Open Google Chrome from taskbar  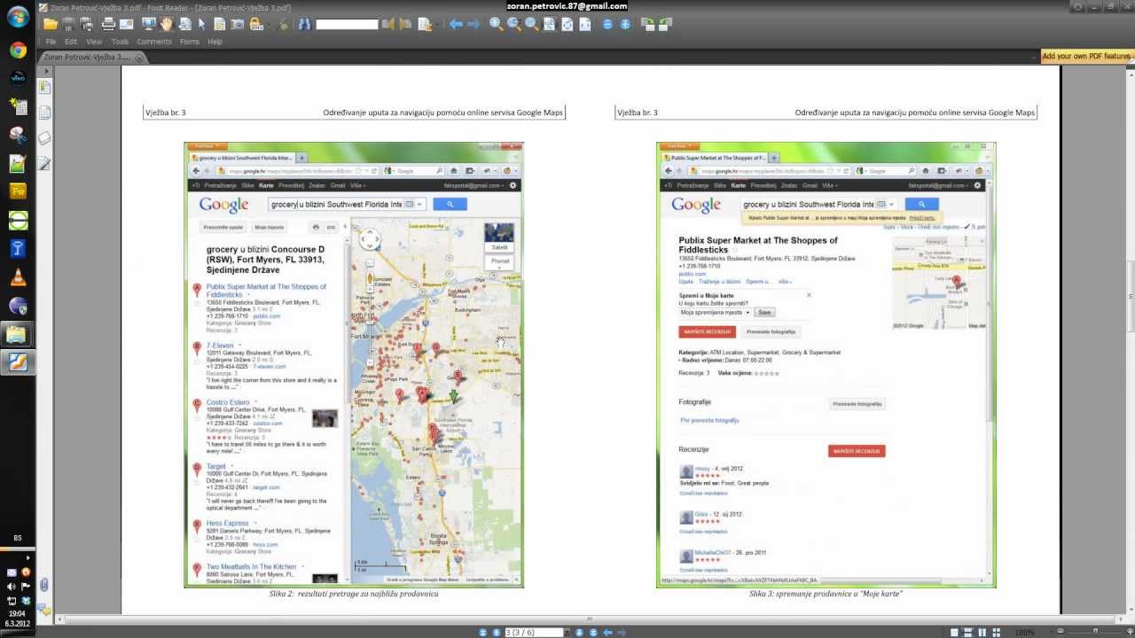tap(18, 51)
